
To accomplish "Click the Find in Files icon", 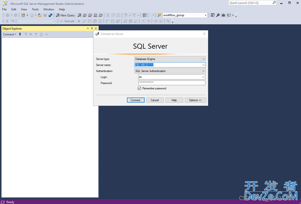I will tap(159, 15).
